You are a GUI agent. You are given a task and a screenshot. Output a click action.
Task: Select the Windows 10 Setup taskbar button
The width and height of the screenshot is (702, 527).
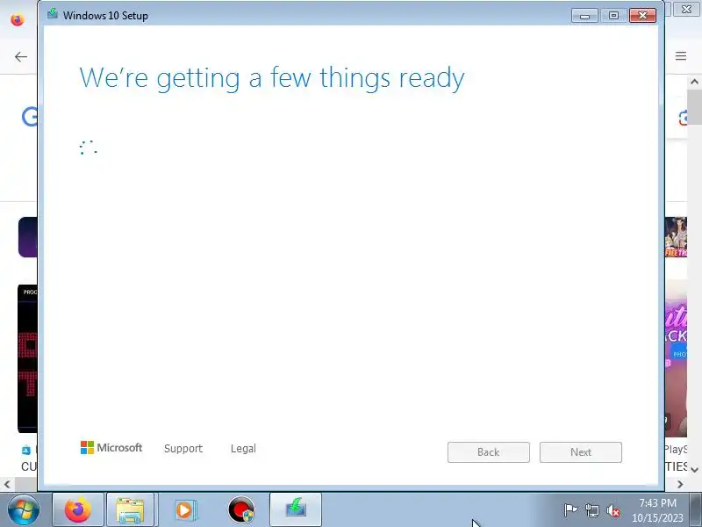[296, 510]
